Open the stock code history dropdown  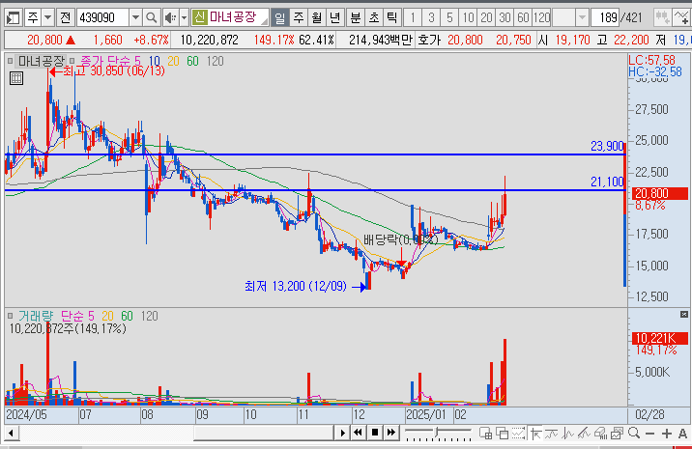135,17
